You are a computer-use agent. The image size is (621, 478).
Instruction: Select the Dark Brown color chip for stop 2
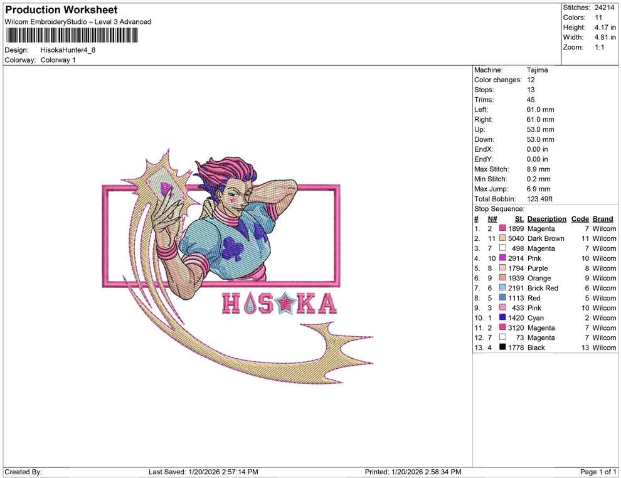pyautogui.click(x=501, y=238)
